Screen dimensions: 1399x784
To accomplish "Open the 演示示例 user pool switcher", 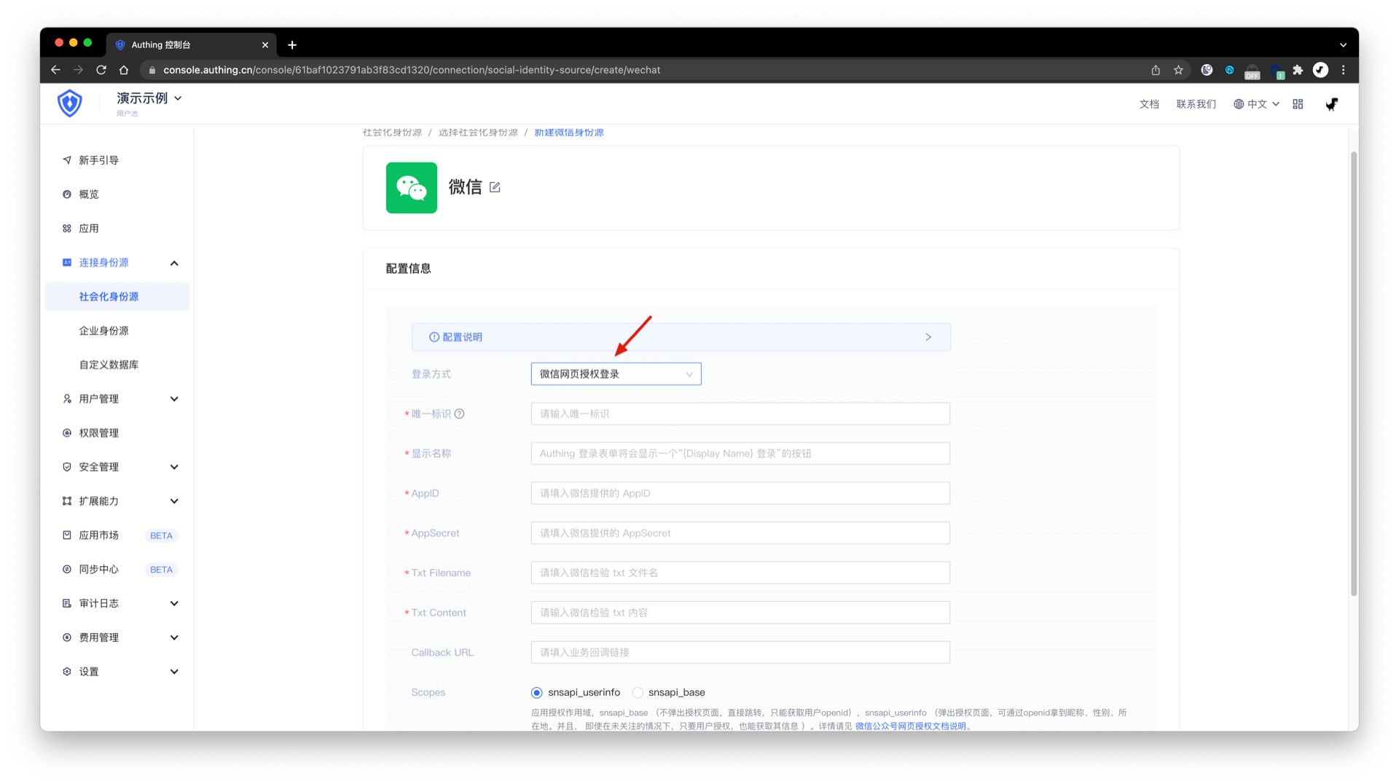I will click(149, 98).
